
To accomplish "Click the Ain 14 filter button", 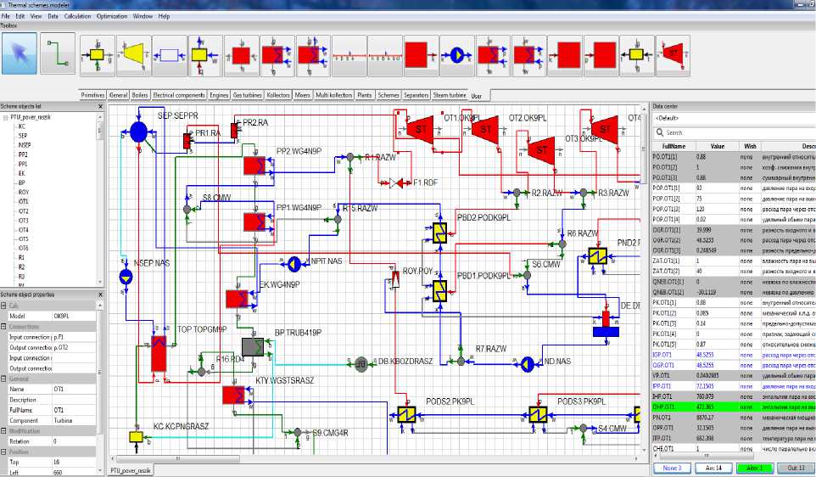I will tap(713, 467).
